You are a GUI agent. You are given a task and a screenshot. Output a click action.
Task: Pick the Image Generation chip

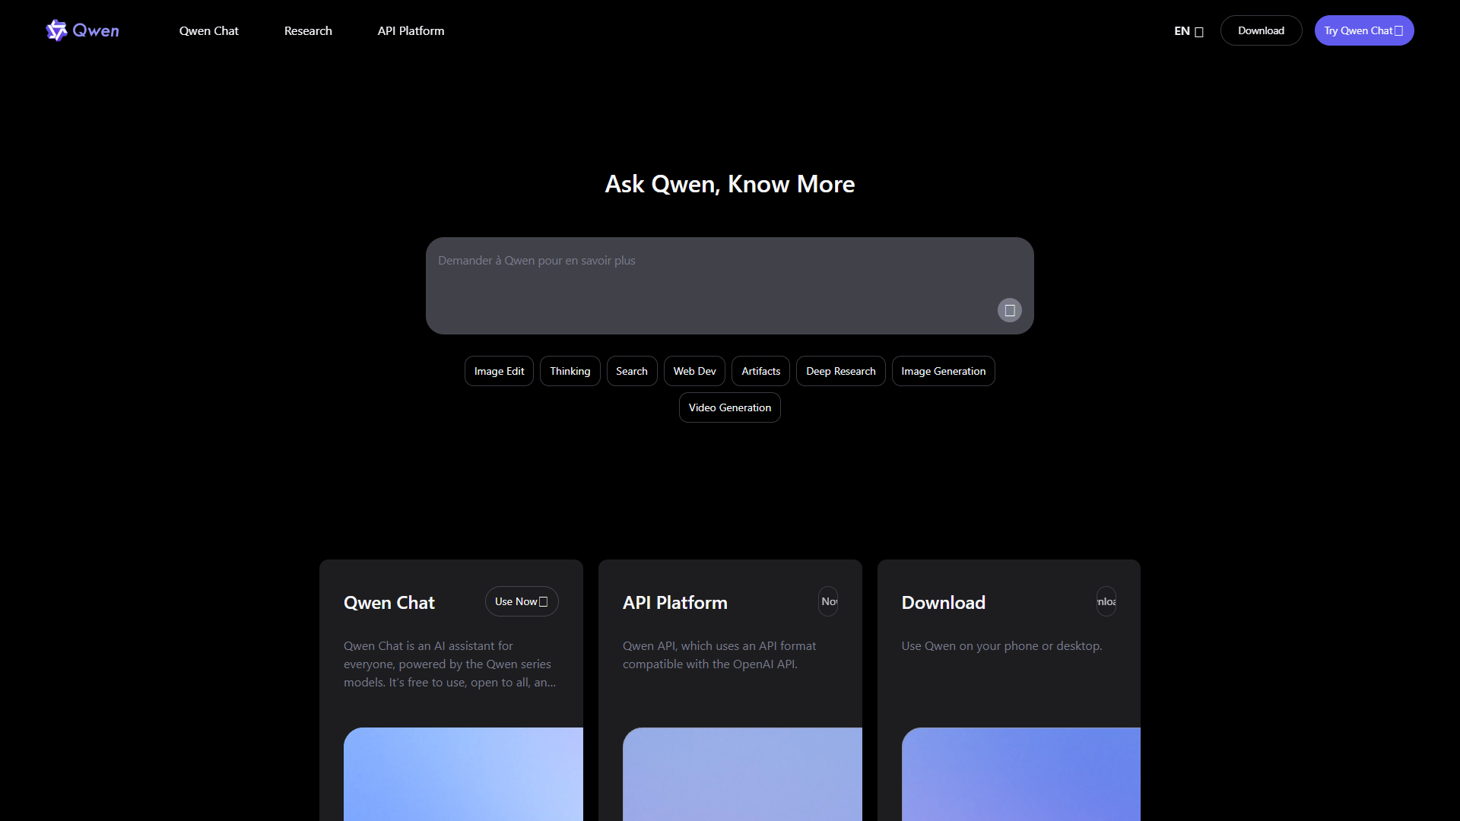pos(944,371)
